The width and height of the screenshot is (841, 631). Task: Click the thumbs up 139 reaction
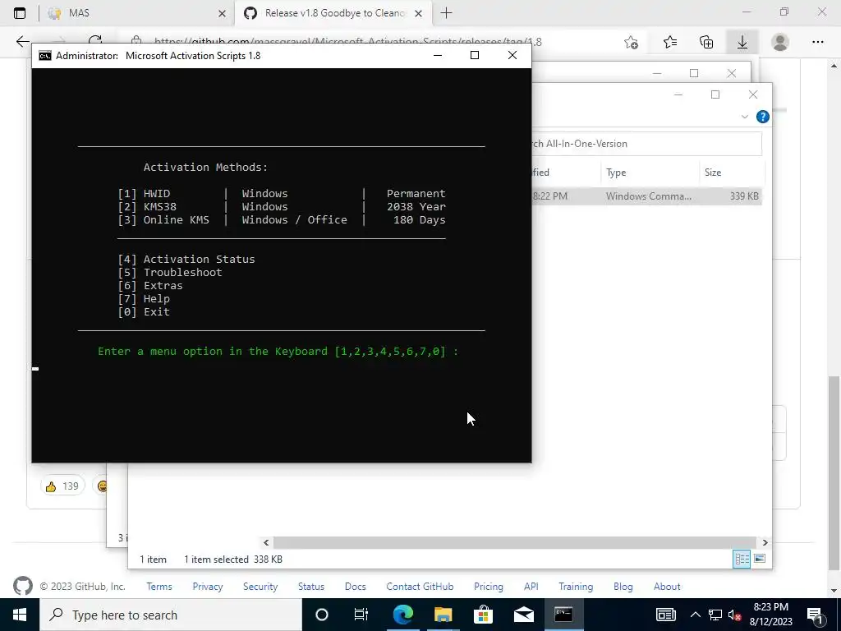tap(62, 486)
